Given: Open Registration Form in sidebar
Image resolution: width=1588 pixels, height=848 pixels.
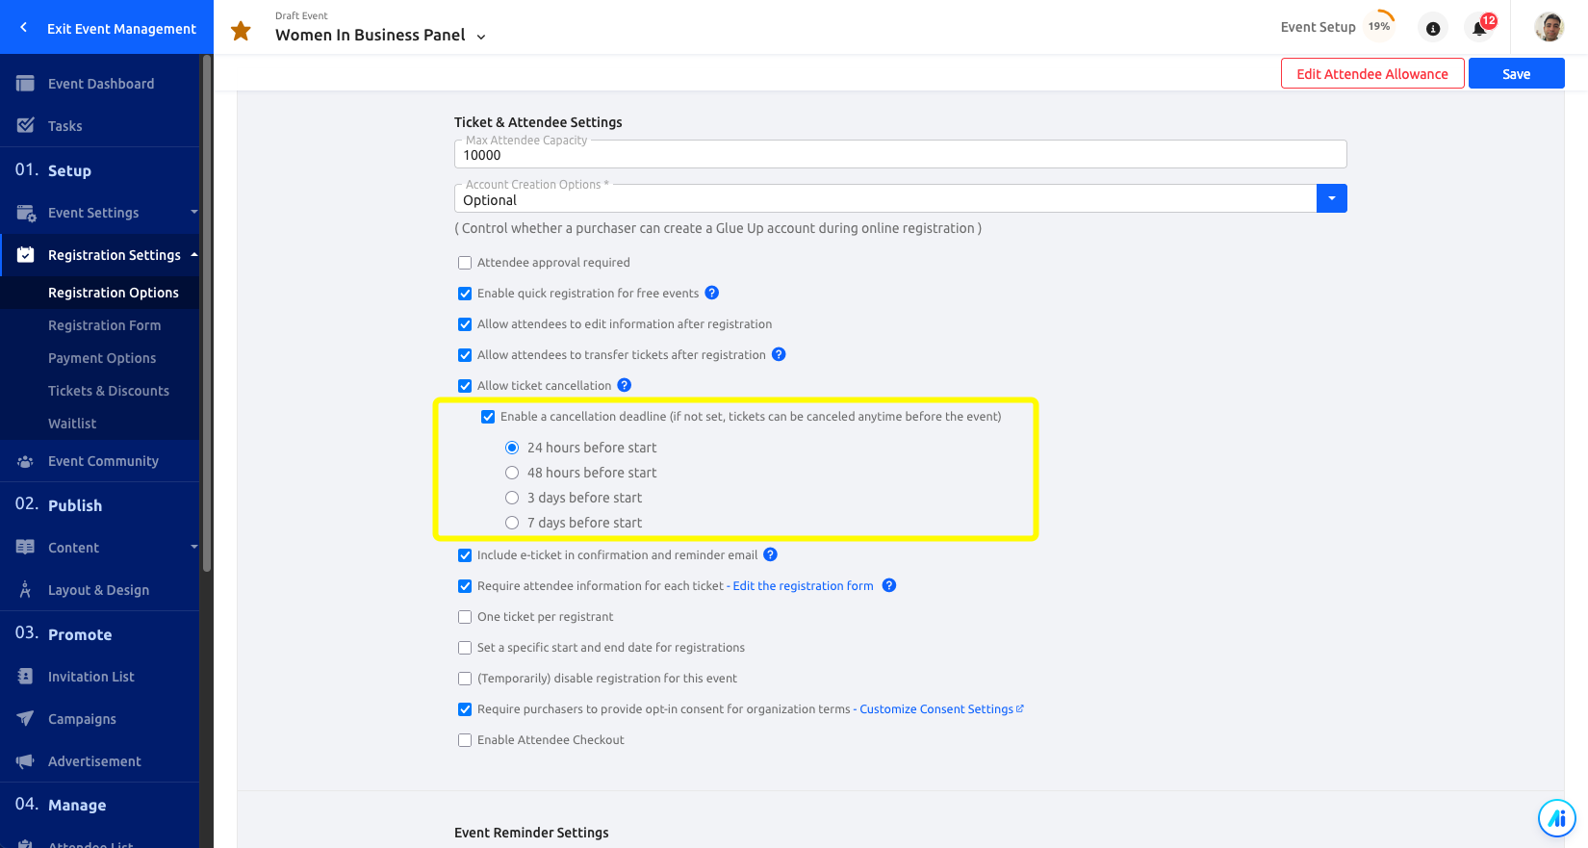Looking at the screenshot, I should click(x=105, y=325).
